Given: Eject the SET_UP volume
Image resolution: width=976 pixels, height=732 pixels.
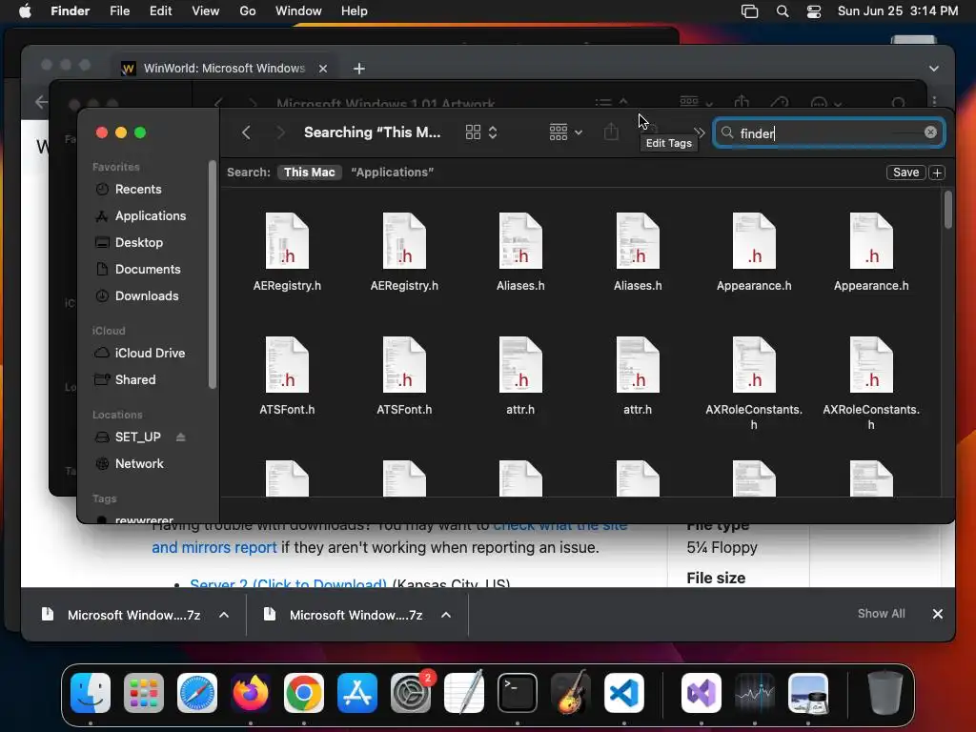Looking at the screenshot, I should 180,437.
